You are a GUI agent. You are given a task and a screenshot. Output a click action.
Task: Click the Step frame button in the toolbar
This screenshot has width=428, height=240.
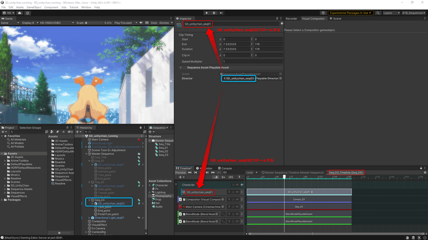[221, 13]
